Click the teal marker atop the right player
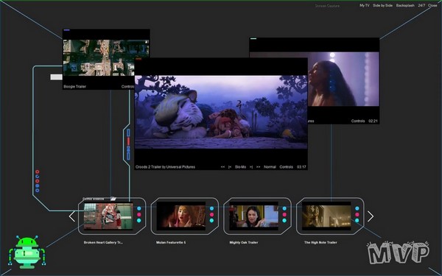The width and height of the screenshot is (442, 276). click(x=253, y=38)
